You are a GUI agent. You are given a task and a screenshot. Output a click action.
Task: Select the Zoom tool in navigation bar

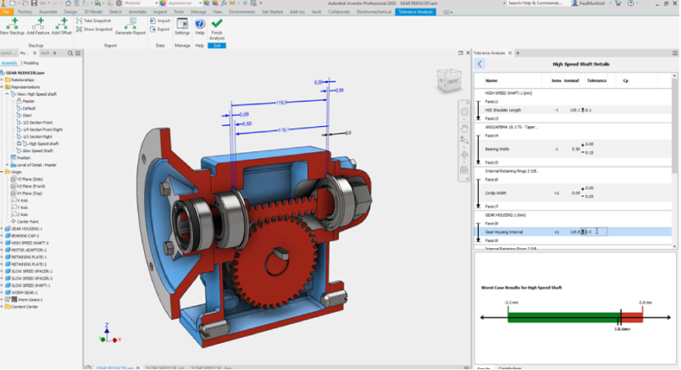coord(464,140)
